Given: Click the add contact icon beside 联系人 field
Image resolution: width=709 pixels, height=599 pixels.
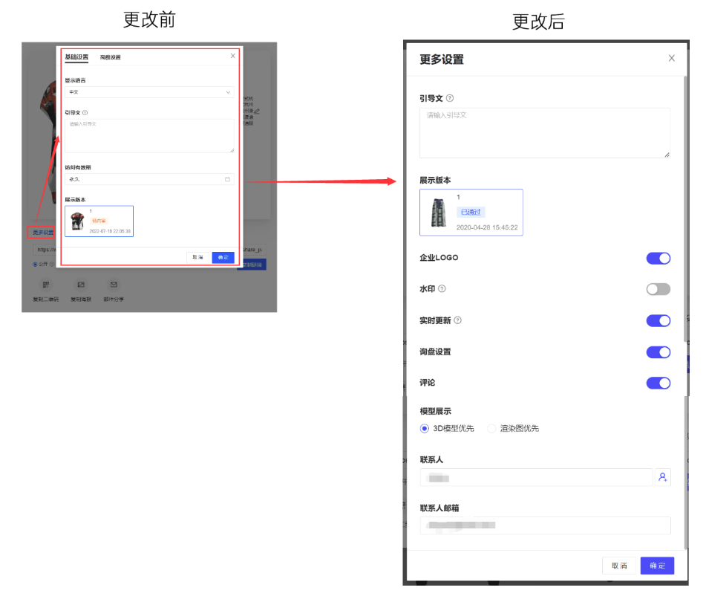Looking at the screenshot, I should click(663, 477).
